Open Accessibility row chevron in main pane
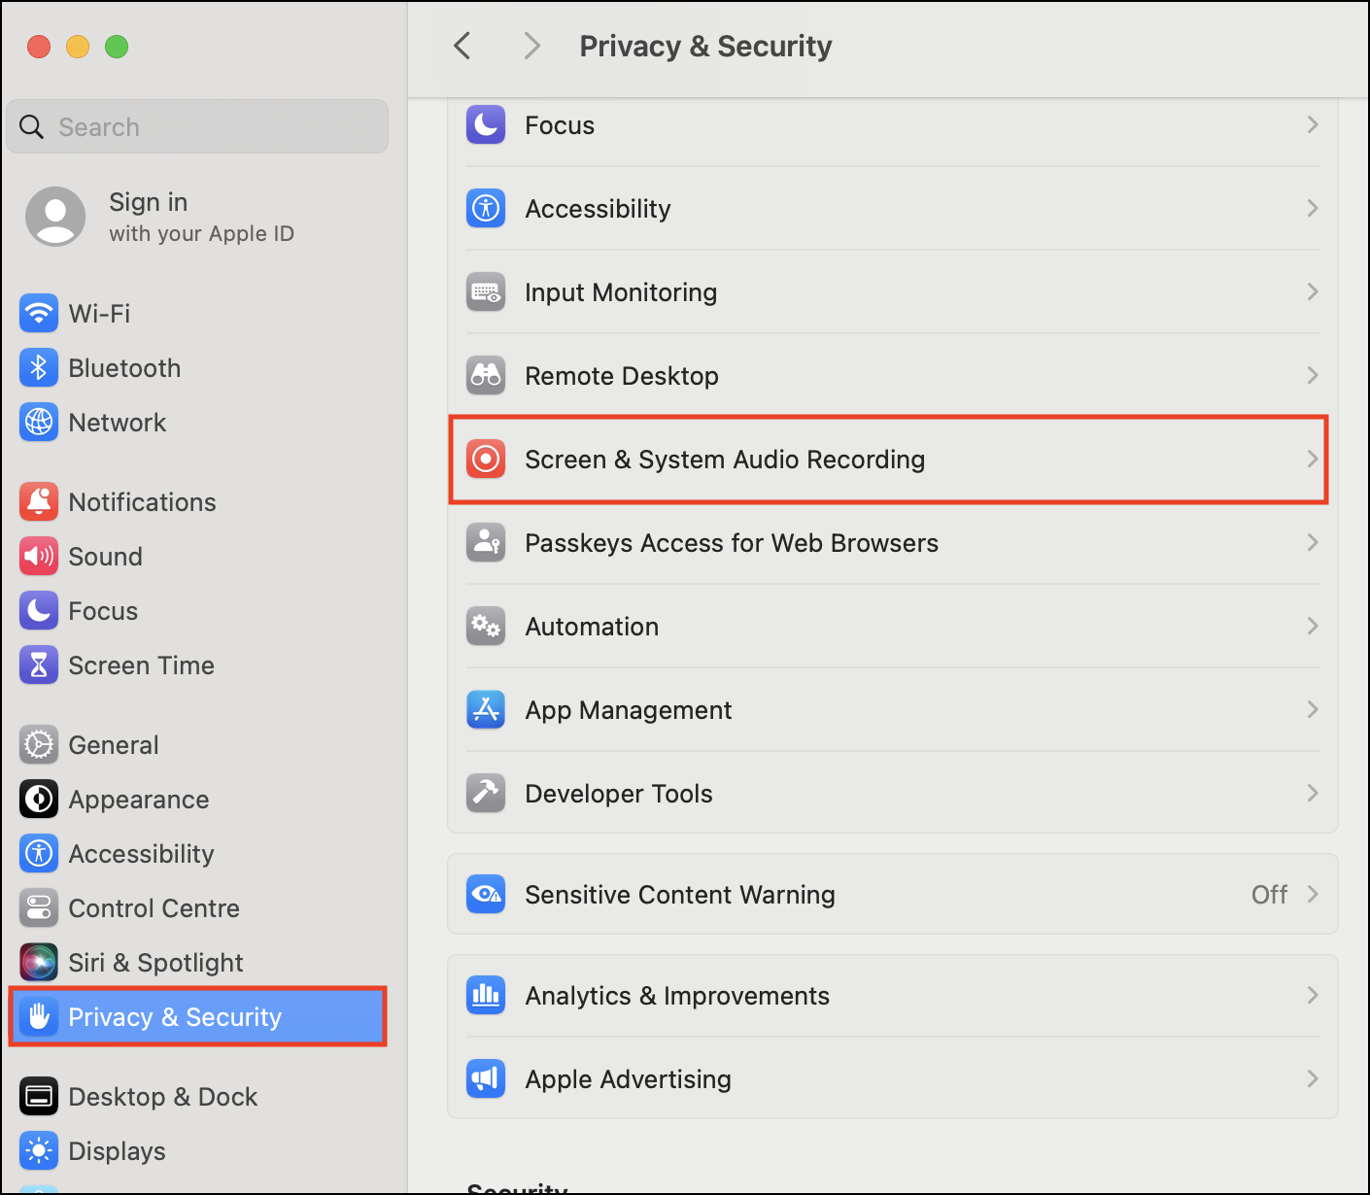1370x1195 pixels. pyautogui.click(x=1312, y=208)
